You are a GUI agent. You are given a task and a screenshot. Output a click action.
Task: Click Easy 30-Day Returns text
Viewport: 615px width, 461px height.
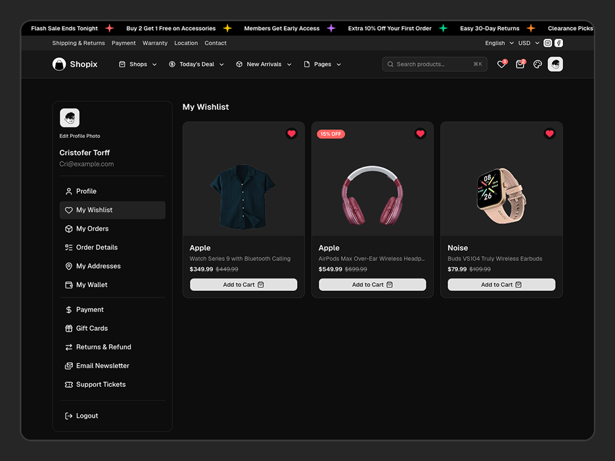(490, 28)
